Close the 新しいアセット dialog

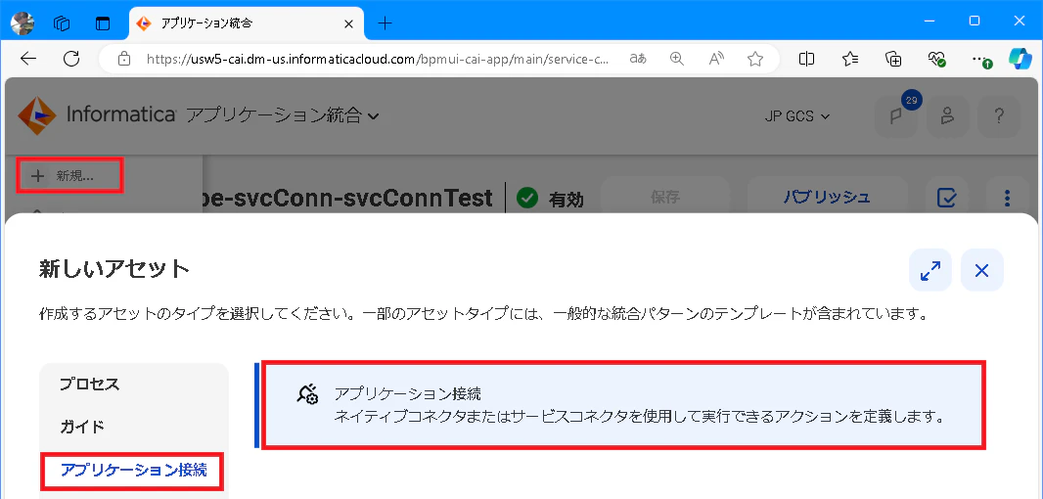click(981, 270)
